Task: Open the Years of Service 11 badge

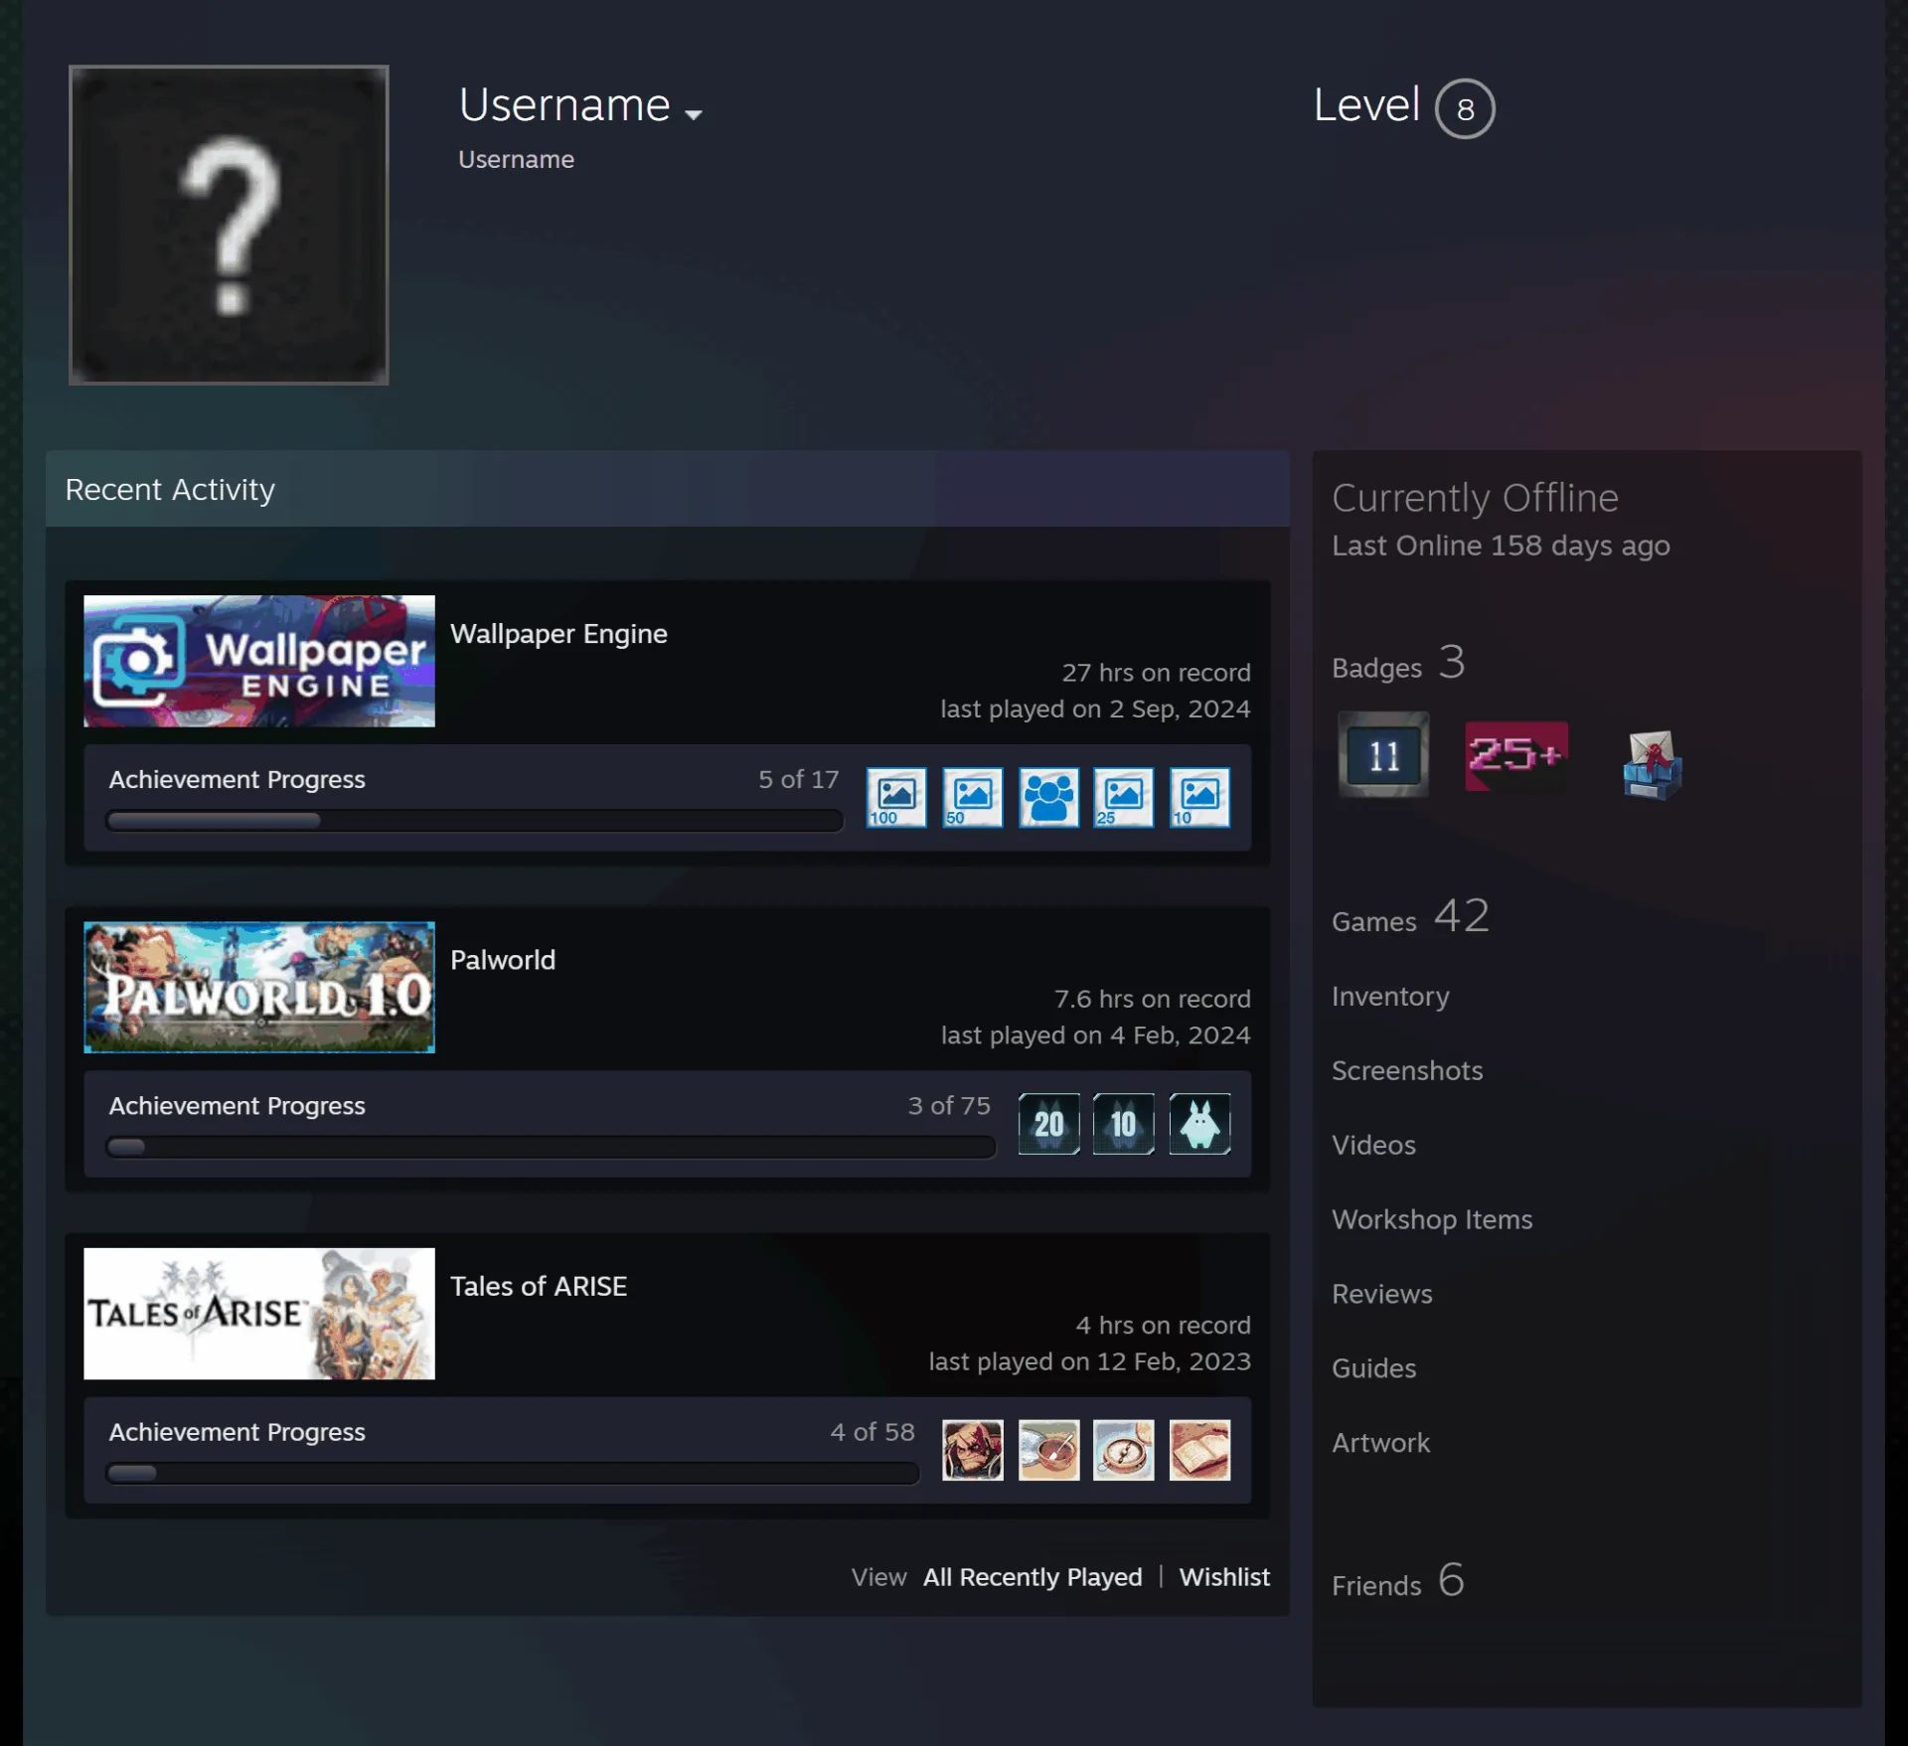Action: 1383,754
